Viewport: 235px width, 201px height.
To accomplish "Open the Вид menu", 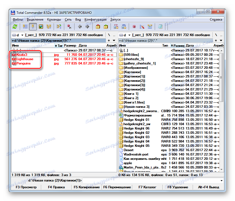I will [78, 20].
